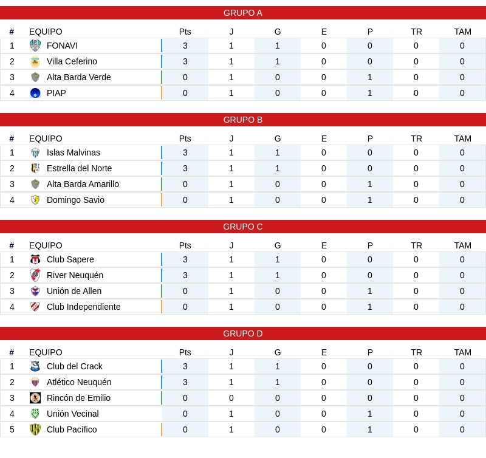Open the Alta Barda Verde team link

[x=79, y=77]
